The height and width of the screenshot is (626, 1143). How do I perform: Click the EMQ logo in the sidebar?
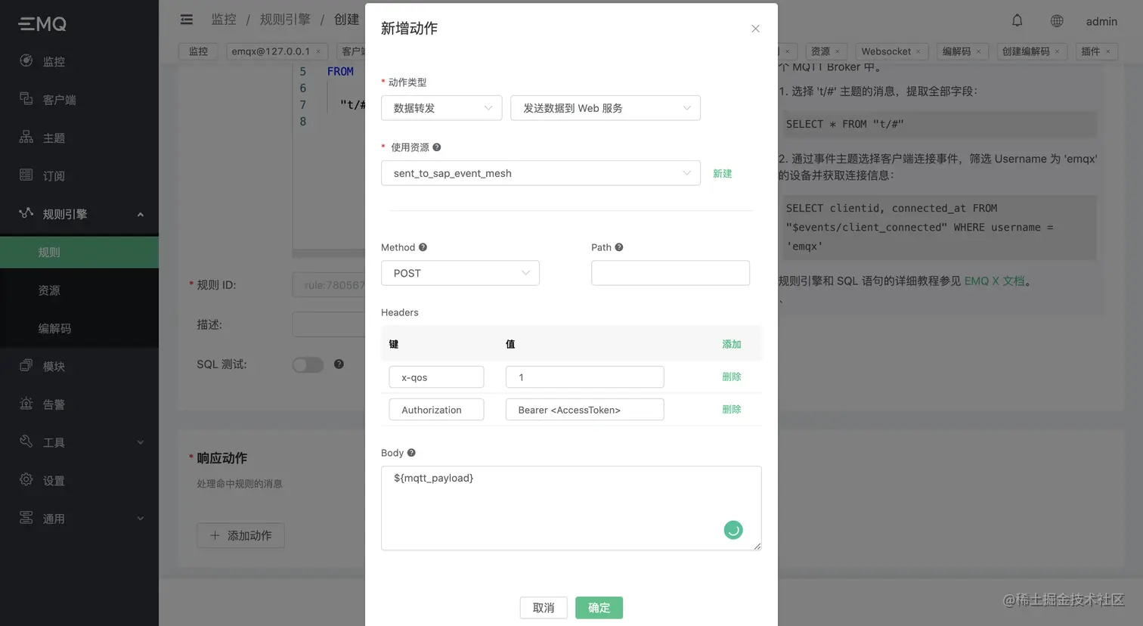42,24
